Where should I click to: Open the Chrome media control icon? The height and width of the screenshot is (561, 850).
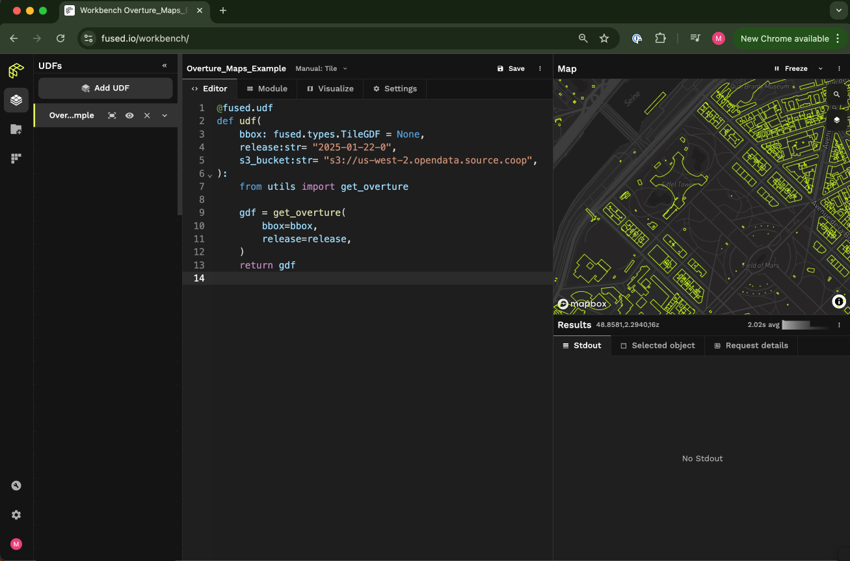click(695, 38)
